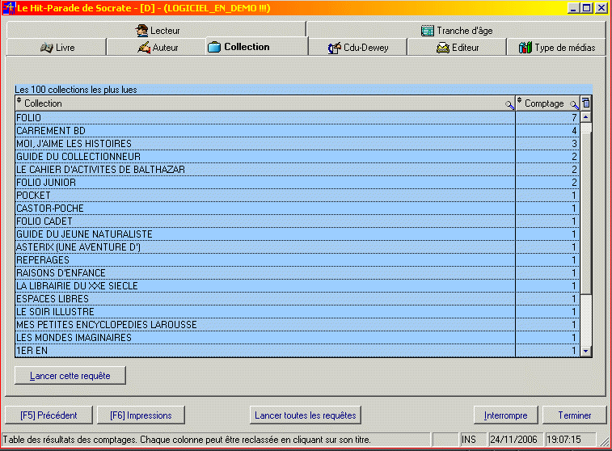Click the time 19:07:15 in status bar
Viewport: 612px width, 451px height.
pos(570,440)
